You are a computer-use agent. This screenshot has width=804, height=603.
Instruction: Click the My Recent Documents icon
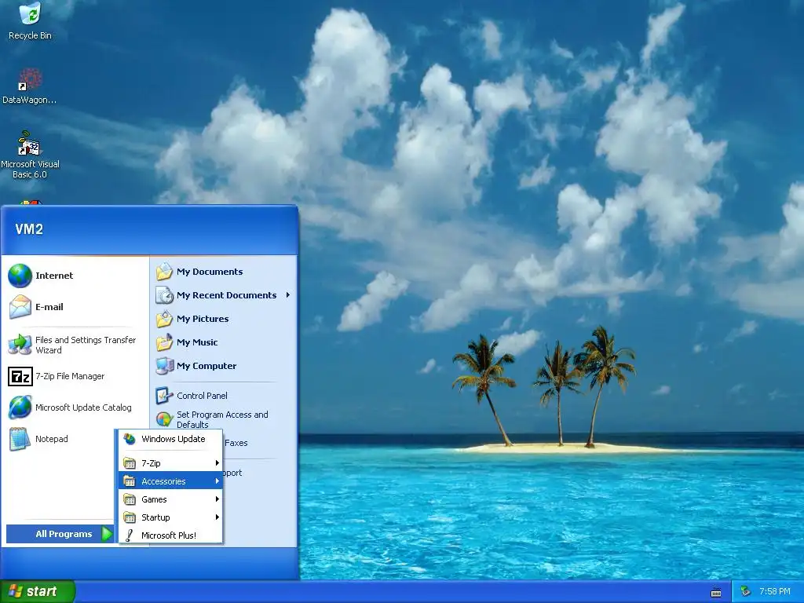(164, 295)
